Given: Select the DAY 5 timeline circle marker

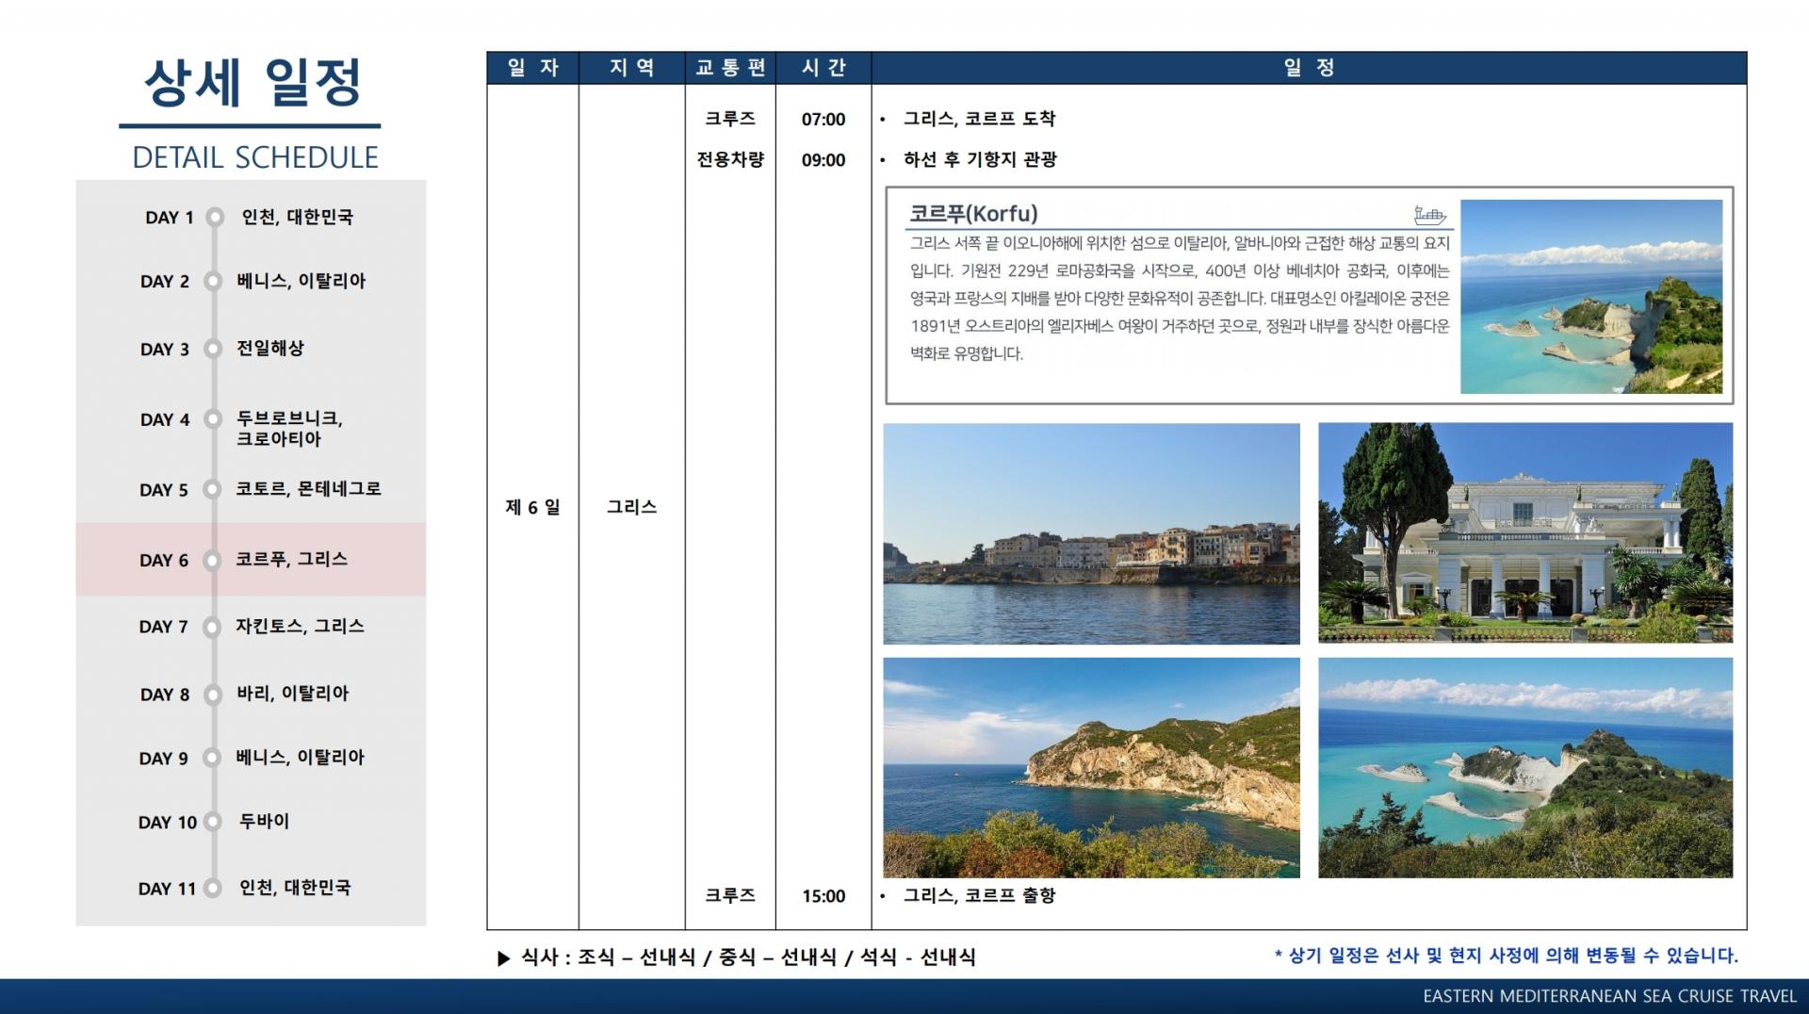Looking at the screenshot, I should 214,489.
